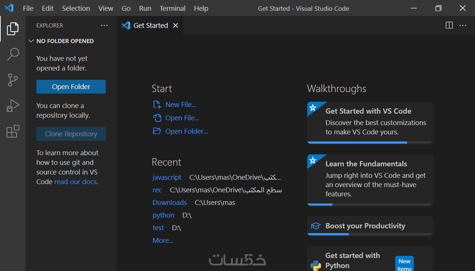
Task: Click the Split Editor Right icon
Action: coord(449,25)
